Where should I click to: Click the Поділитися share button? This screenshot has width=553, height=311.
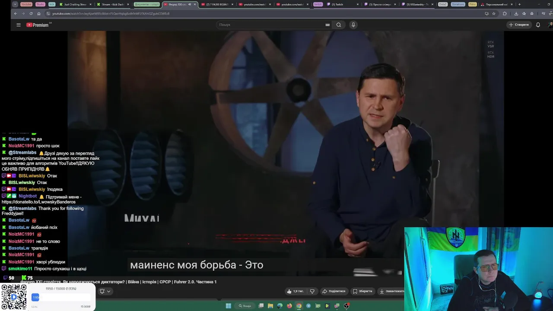coord(334,291)
